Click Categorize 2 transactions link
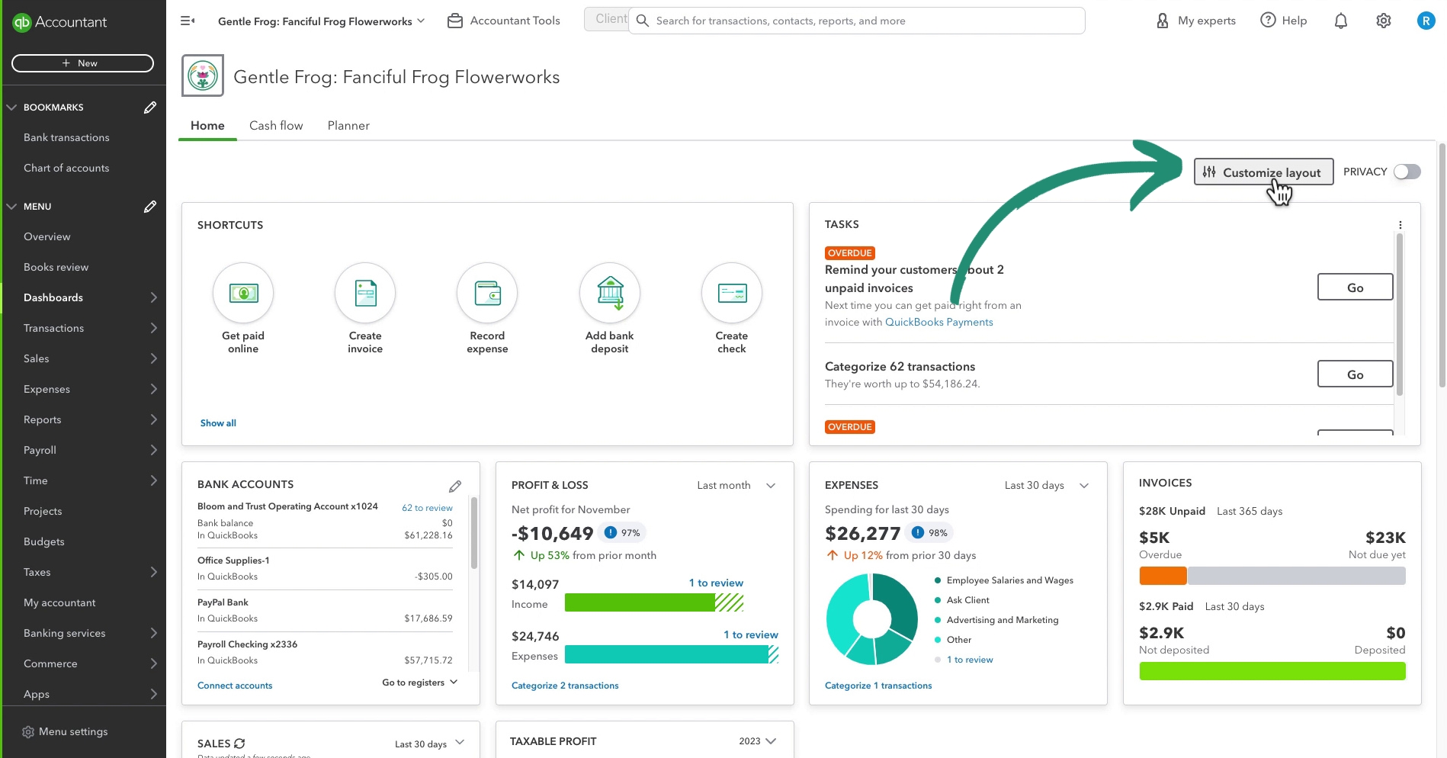 565,686
